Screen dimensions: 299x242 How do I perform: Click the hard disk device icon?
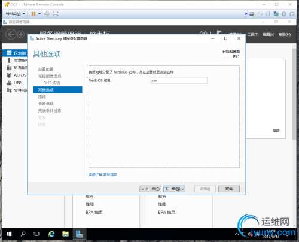252,14
